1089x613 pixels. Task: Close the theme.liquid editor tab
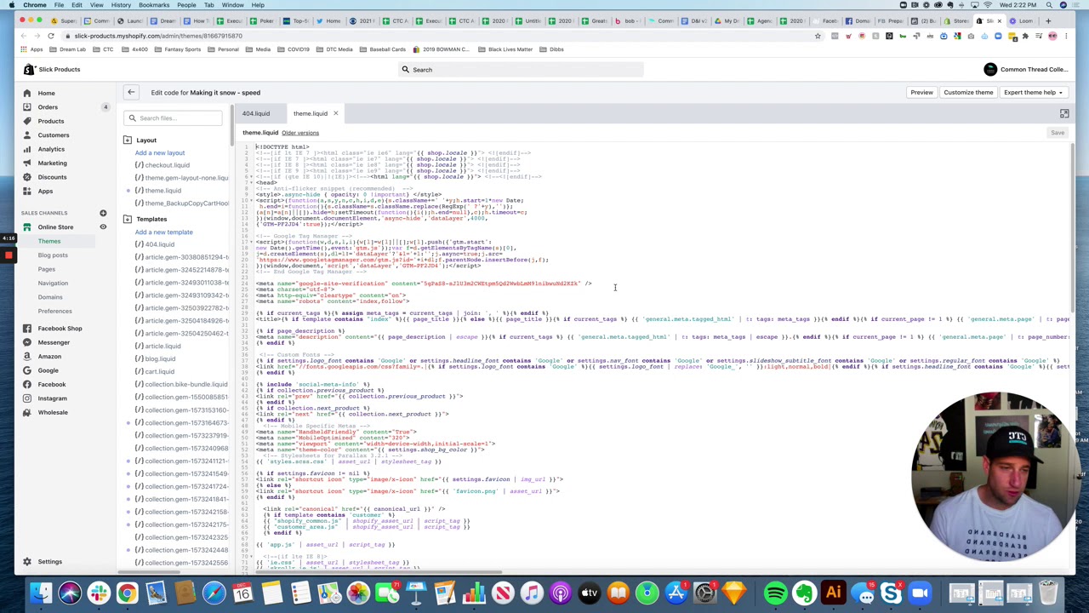[335, 113]
